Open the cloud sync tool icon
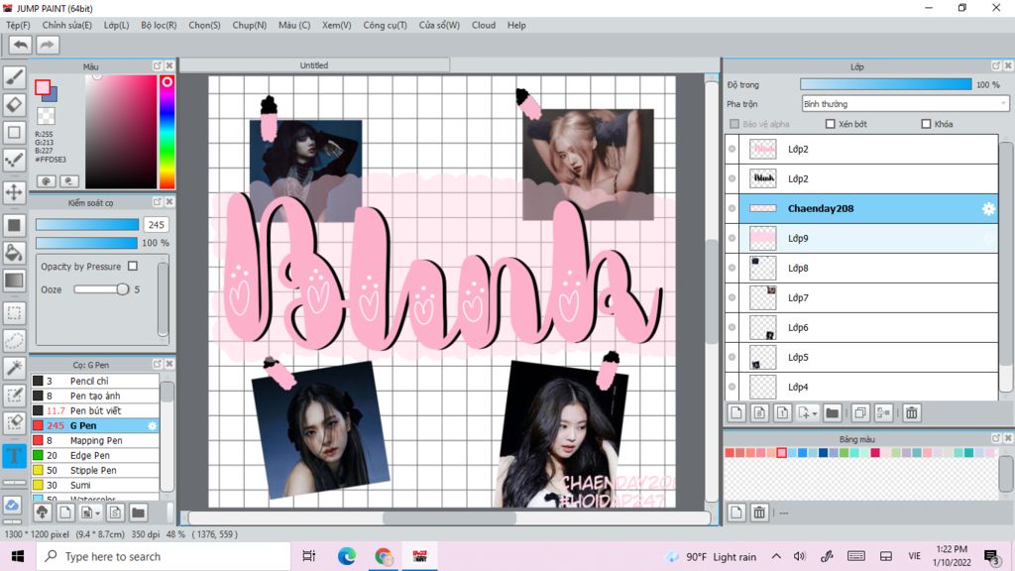 (x=12, y=505)
